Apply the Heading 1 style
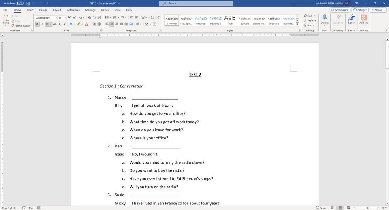This screenshot has width=389, height=210. point(201,20)
